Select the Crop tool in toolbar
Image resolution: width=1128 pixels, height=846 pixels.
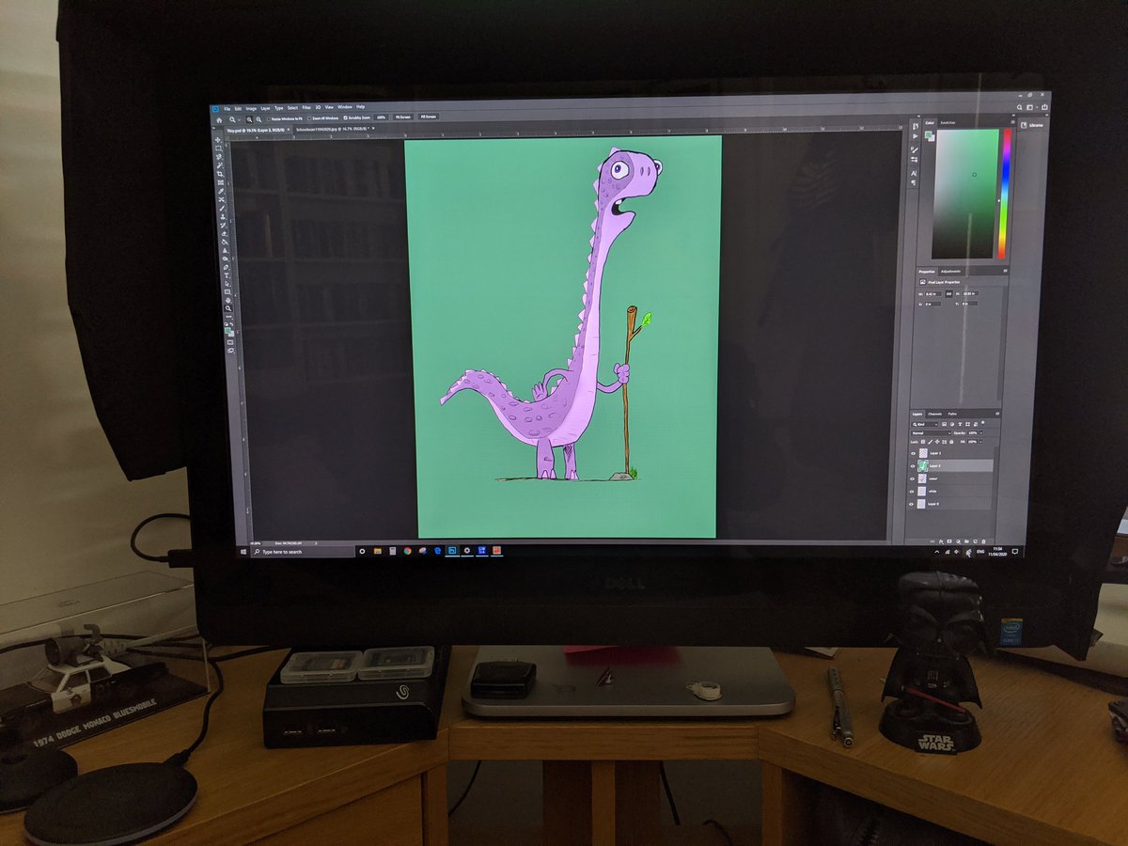[x=220, y=174]
